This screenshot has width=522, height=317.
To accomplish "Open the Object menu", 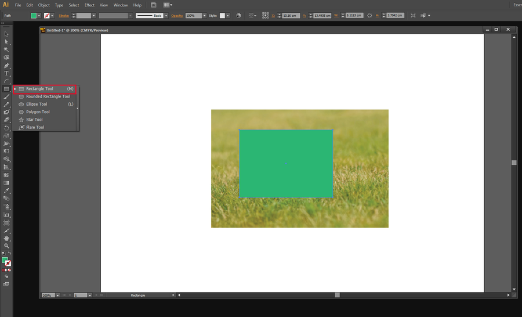I will [x=44, y=5].
